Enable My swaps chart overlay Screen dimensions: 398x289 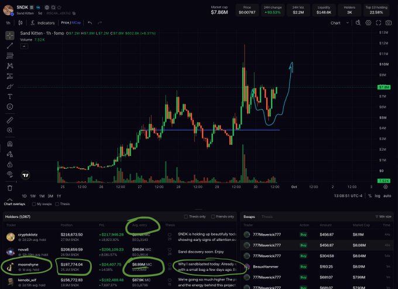coord(34,204)
